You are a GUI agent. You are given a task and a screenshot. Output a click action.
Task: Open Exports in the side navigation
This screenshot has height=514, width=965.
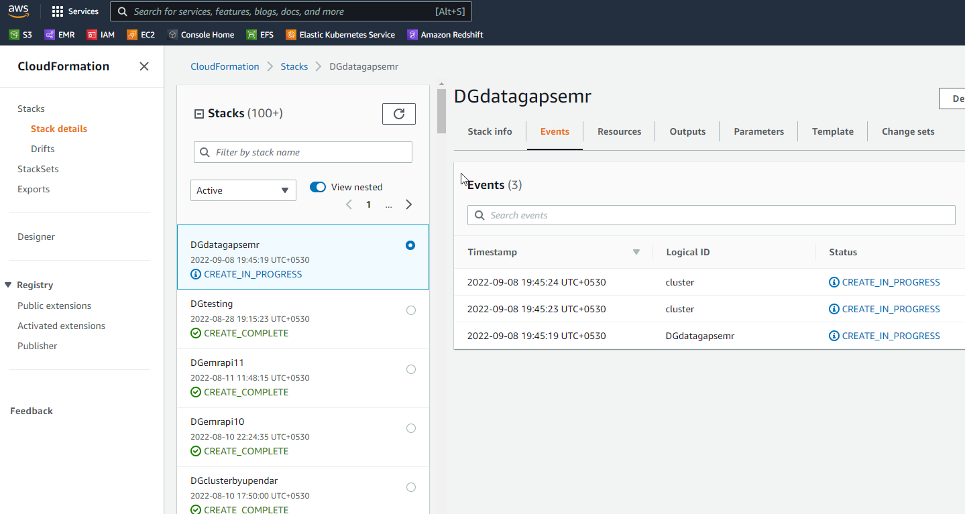[34, 189]
